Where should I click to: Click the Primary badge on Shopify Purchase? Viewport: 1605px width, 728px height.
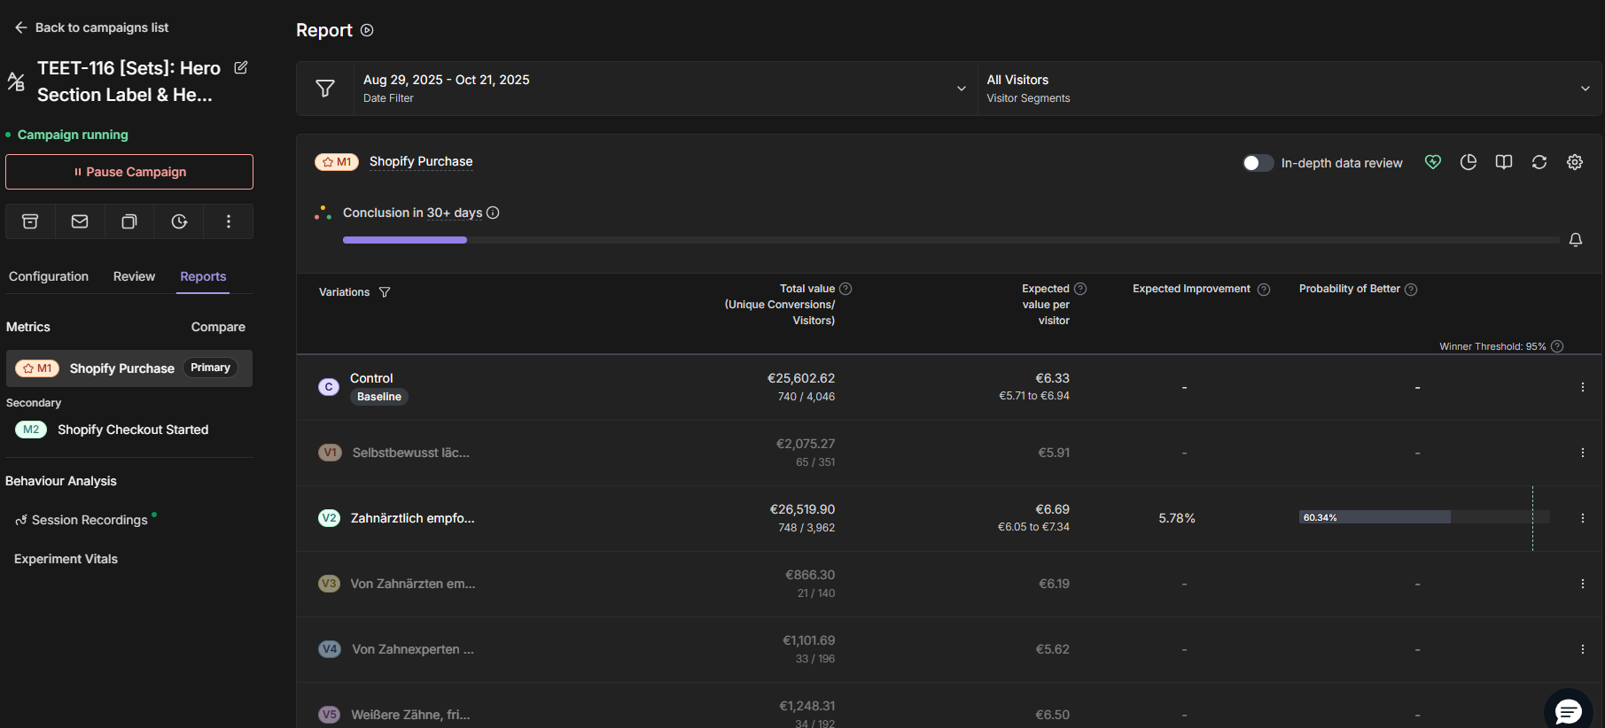point(210,368)
